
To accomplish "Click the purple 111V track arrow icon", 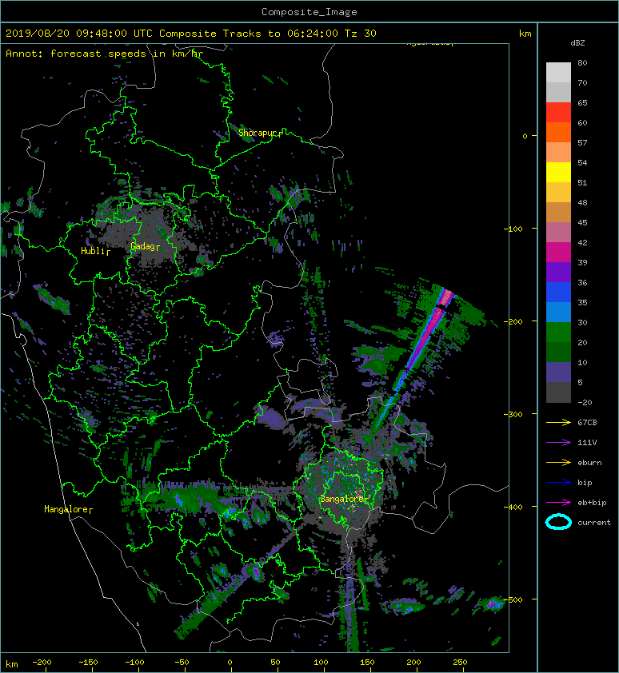I will pyautogui.click(x=558, y=443).
